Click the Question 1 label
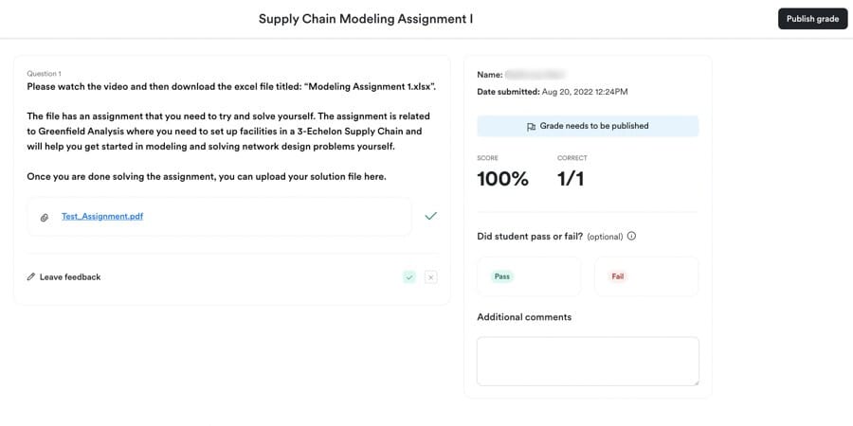The height and width of the screenshot is (426, 853). point(44,73)
